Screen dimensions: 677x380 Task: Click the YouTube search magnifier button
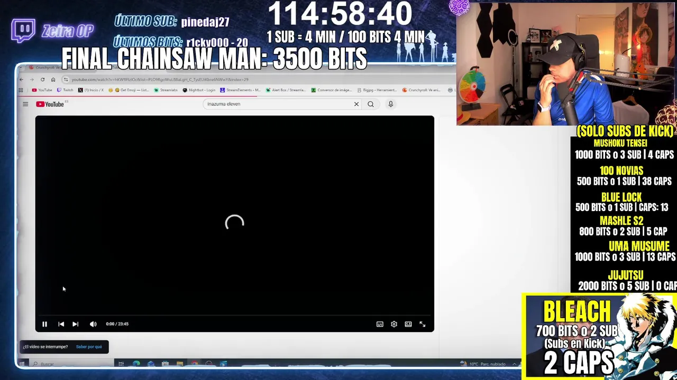(x=371, y=104)
